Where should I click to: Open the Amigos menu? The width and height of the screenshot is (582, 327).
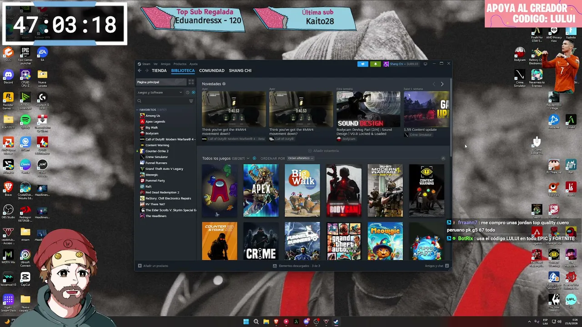click(x=166, y=64)
